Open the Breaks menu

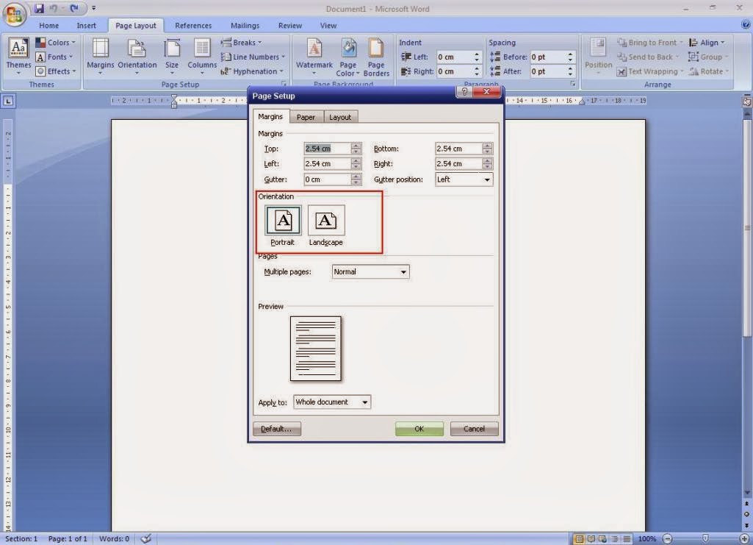tap(241, 43)
